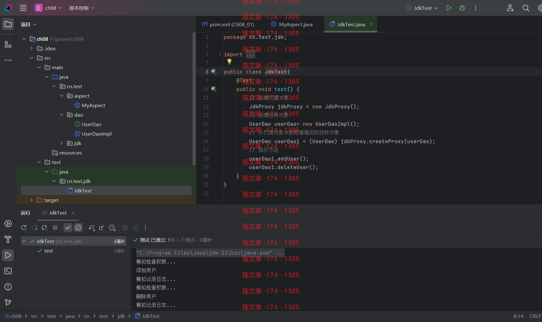Click project tree vertical scrollbar
542x322 pixels.
pos(194,99)
